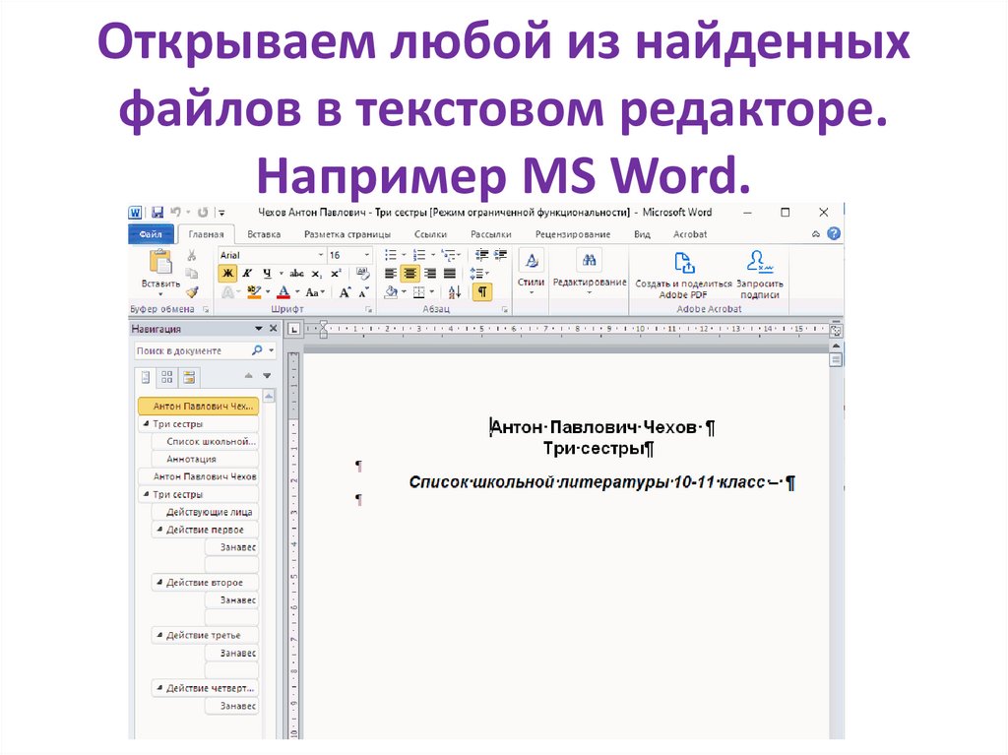Click the Decrease Indent icon
Image resolution: width=1008 pixels, height=755 pixels.
click(x=481, y=255)
